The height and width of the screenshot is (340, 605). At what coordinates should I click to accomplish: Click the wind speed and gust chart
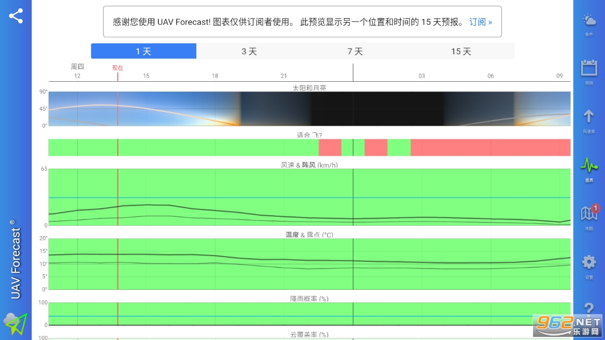(x=309, y=197)
